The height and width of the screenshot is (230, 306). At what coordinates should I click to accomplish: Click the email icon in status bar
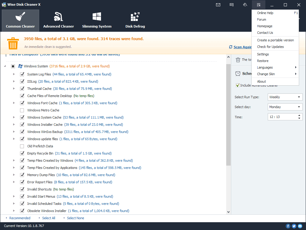[300, 226]
